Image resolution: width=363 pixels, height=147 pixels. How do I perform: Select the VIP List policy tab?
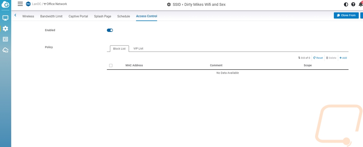pyautogui.click(x=138, y=49)
